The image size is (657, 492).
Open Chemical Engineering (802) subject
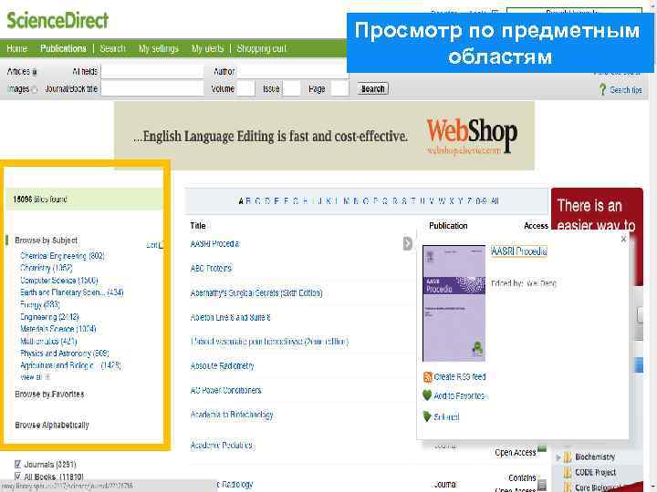(x=62, y=256)
